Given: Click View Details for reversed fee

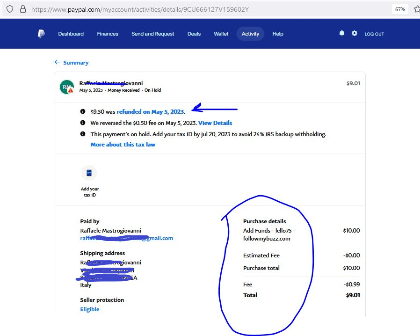Looking at the screenshot, I should pos(215,123).
